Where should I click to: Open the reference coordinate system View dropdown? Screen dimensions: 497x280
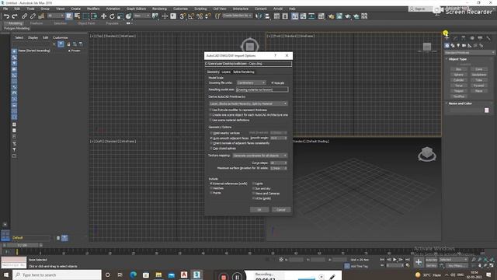[141, 16]
